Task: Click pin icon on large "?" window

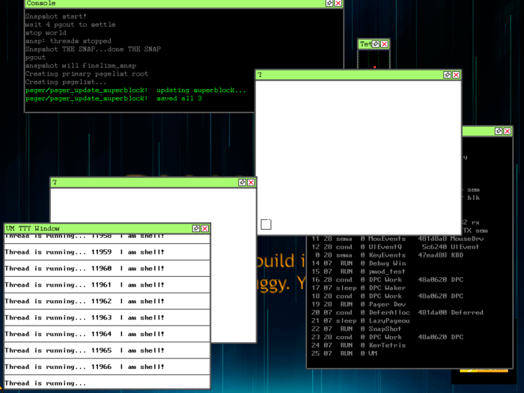Action: [x=447, y=75]
